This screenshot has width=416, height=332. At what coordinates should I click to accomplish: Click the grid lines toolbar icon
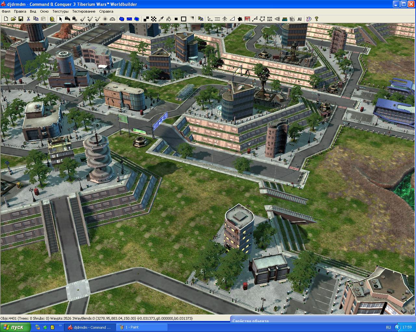pos(292,19)
